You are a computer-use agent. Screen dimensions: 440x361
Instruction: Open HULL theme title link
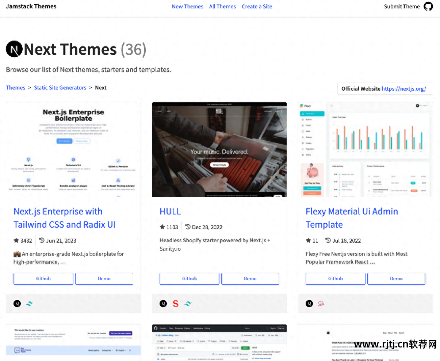pyautogui.click(x=170, y=211)
